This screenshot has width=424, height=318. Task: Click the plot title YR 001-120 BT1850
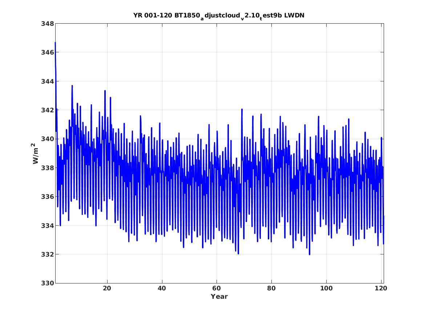click(219, 16)
